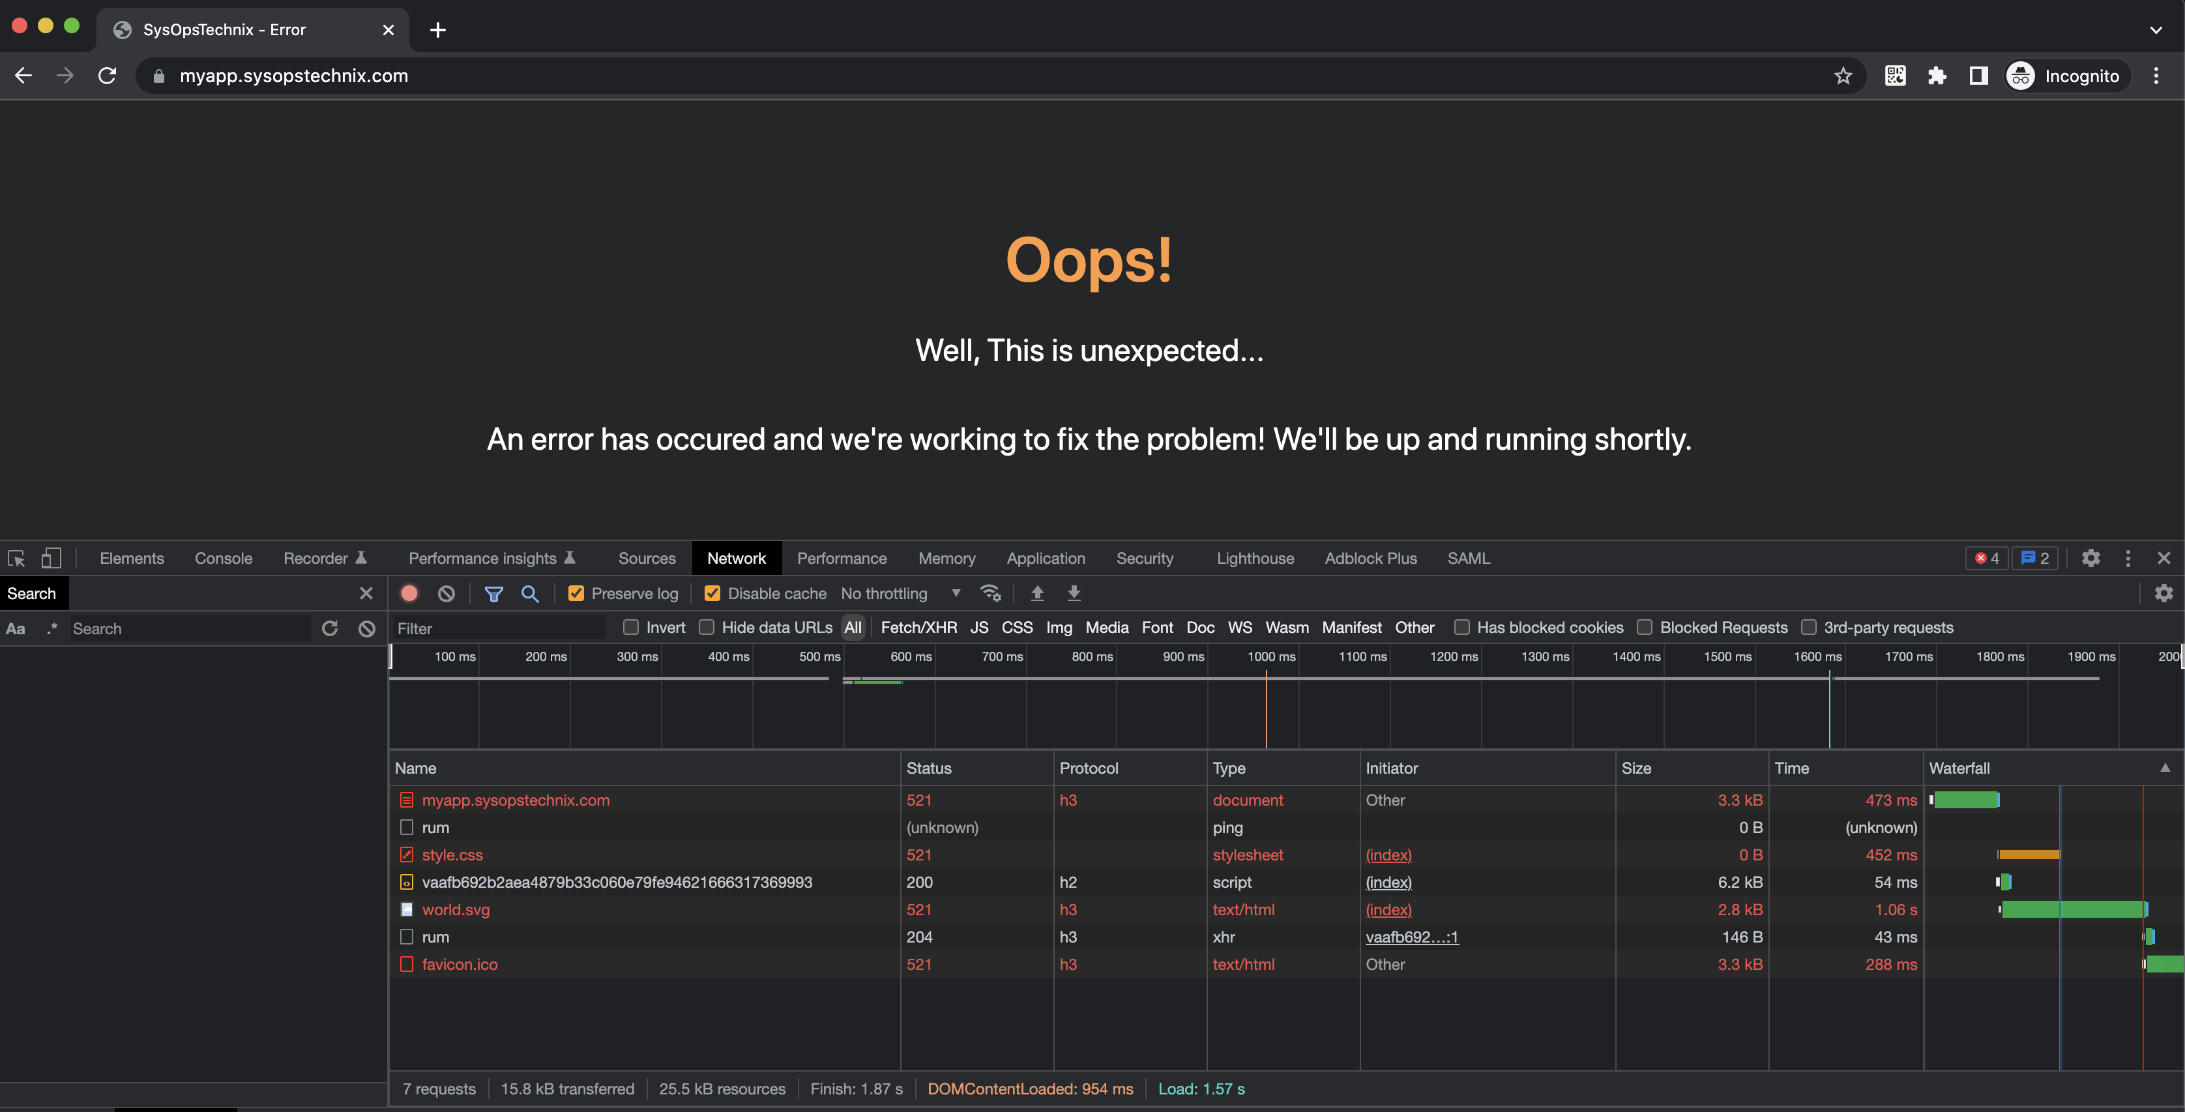Image resolution: width=2185 pixels, height=1112 pixels.
Task: Open DevTools three-dot customize menu
Action: click(2128, 558)
